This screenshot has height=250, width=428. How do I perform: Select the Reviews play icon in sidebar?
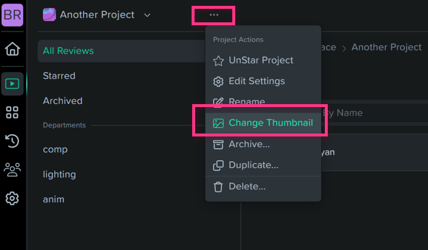pos(12,84)
